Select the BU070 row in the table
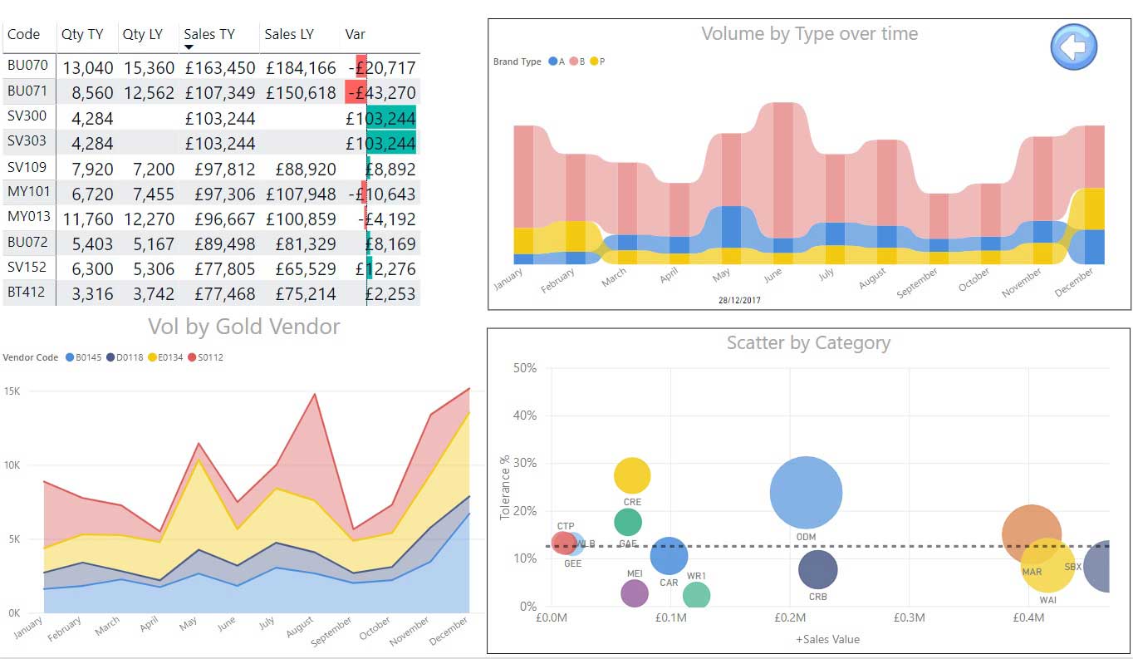Screen dimensions: 1133x659 pyautogui.click(x=28, y=66)
